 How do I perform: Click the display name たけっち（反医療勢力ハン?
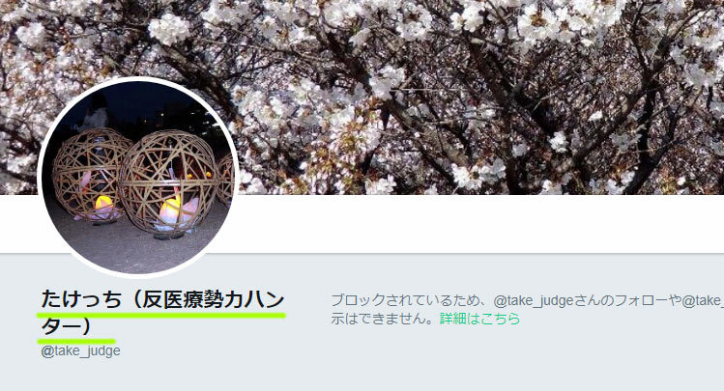(x=162, y=299)
